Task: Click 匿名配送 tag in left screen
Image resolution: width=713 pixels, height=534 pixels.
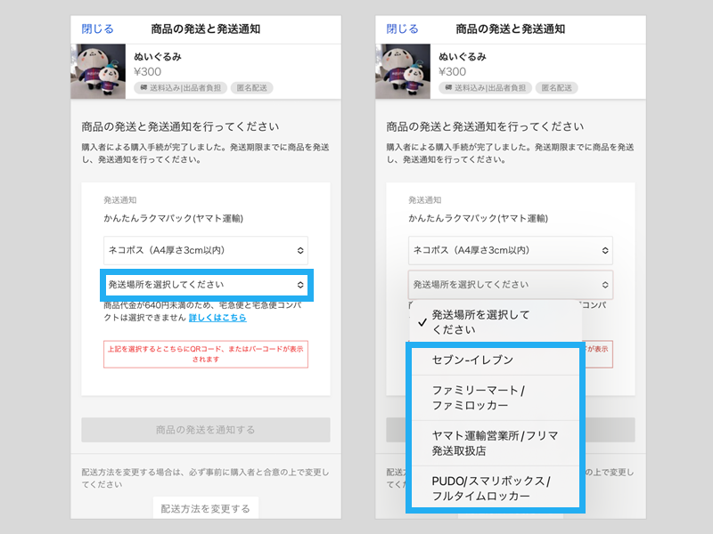Action: 252,87
